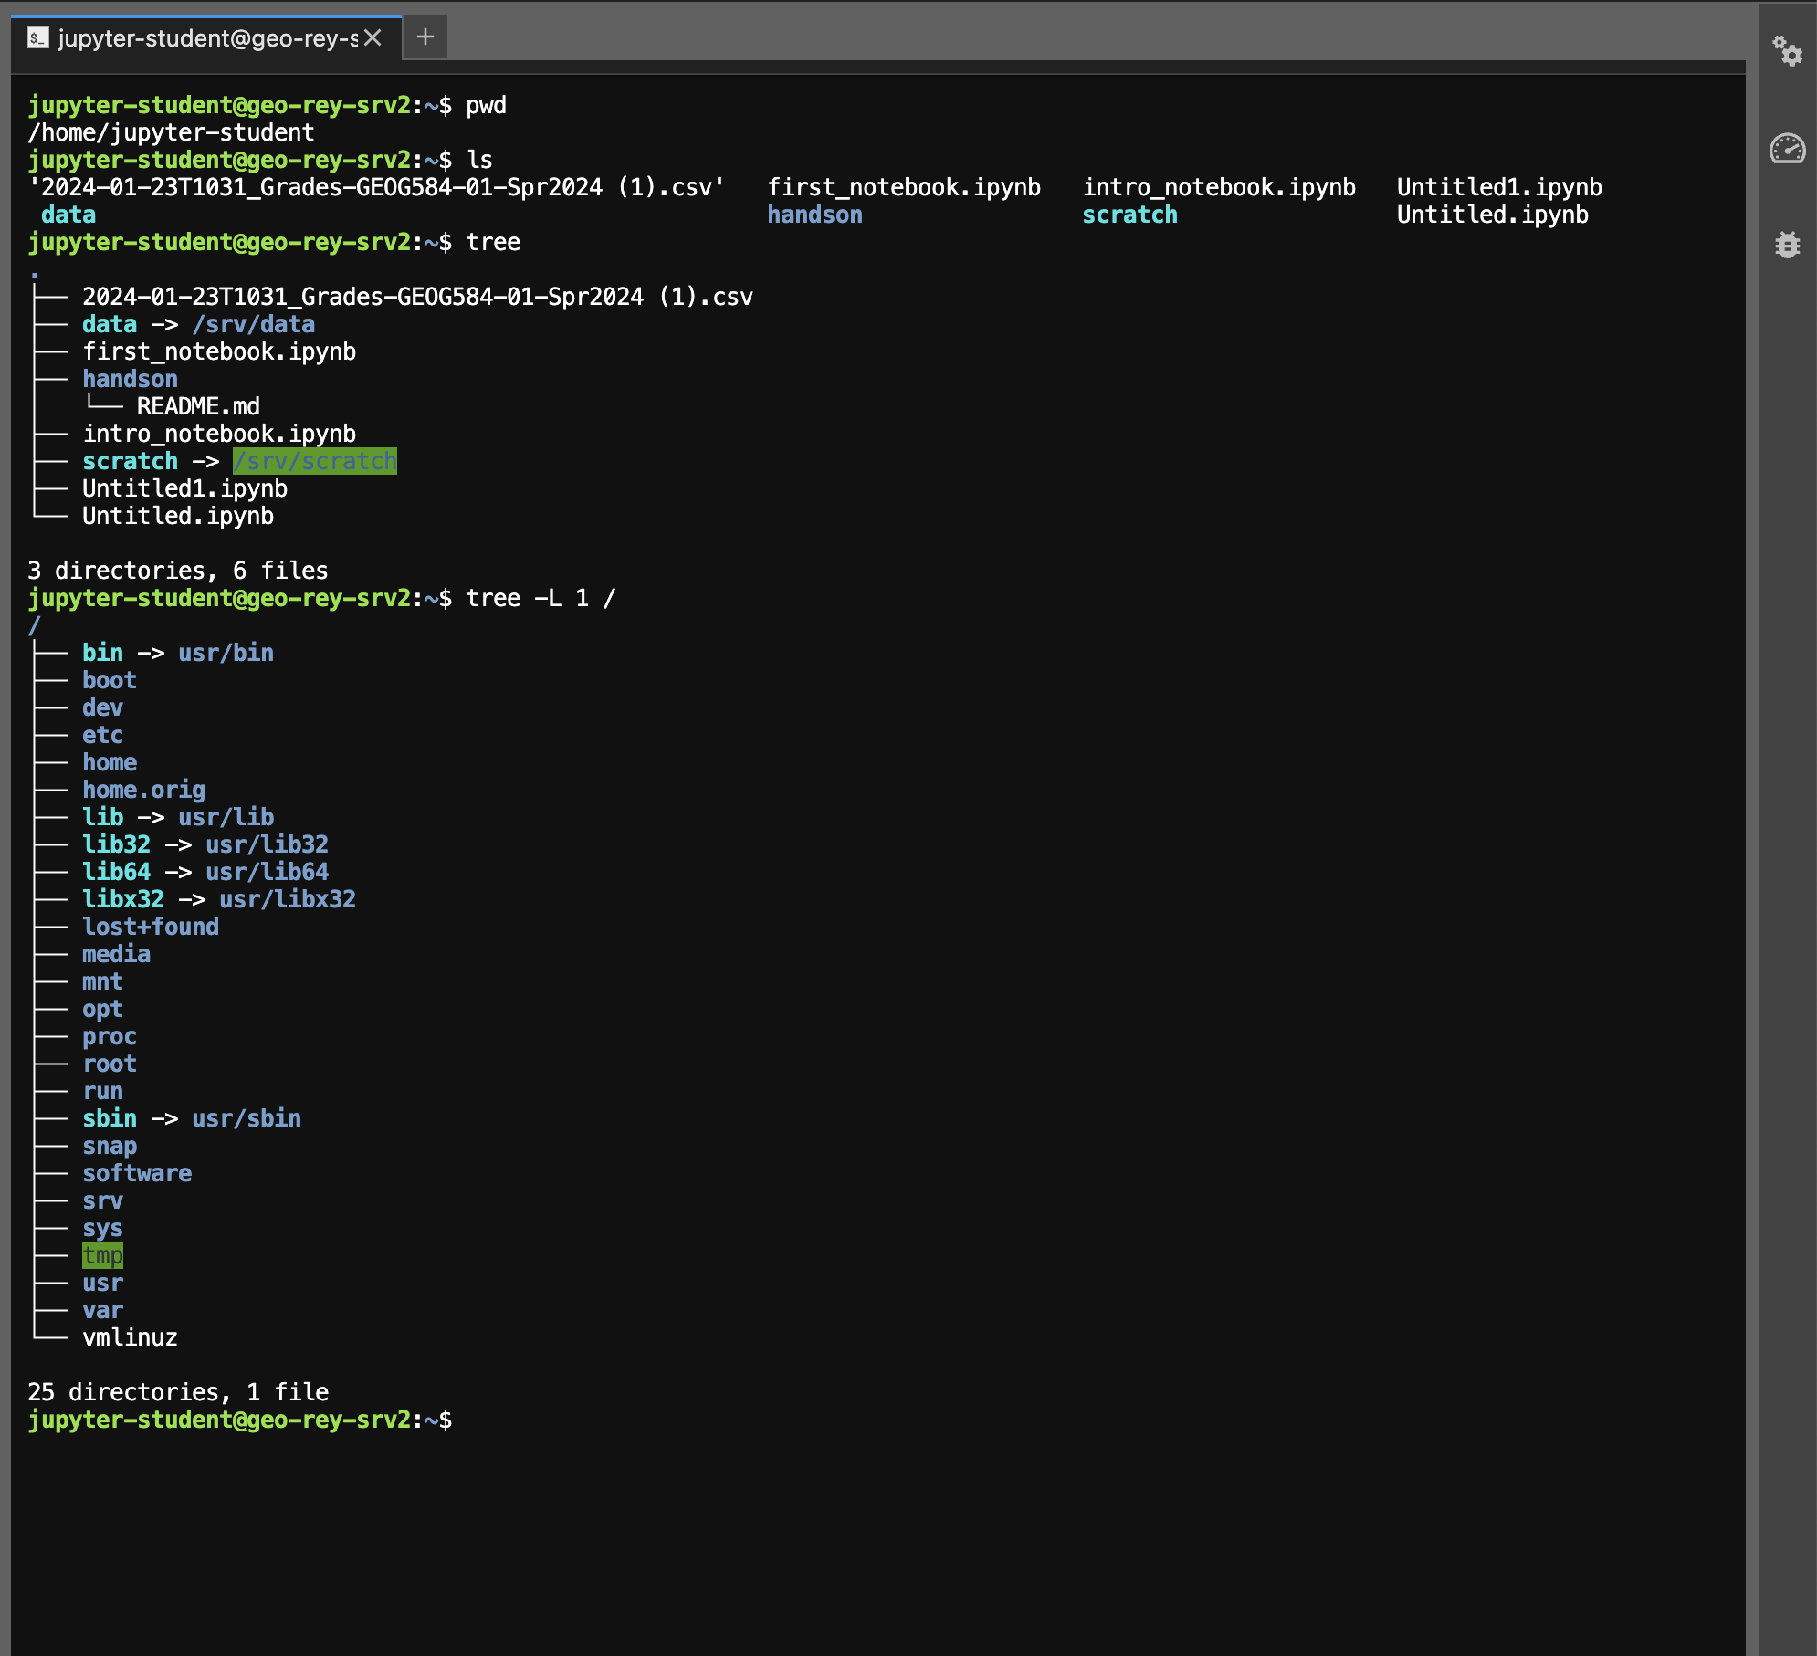Open the kernel usage gauge icon
This screenshot has height=1656, width=1817.
click(x=1787, y=148)
